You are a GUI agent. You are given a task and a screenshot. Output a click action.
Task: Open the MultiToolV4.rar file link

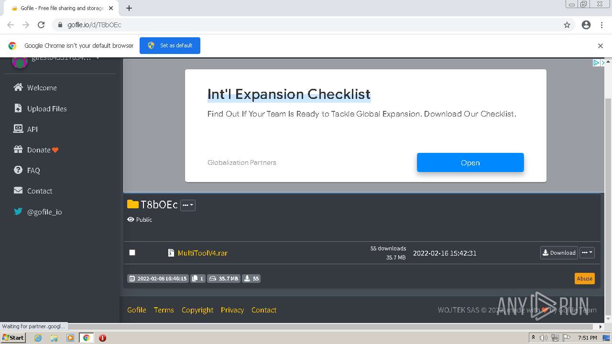tap(202, 253)
